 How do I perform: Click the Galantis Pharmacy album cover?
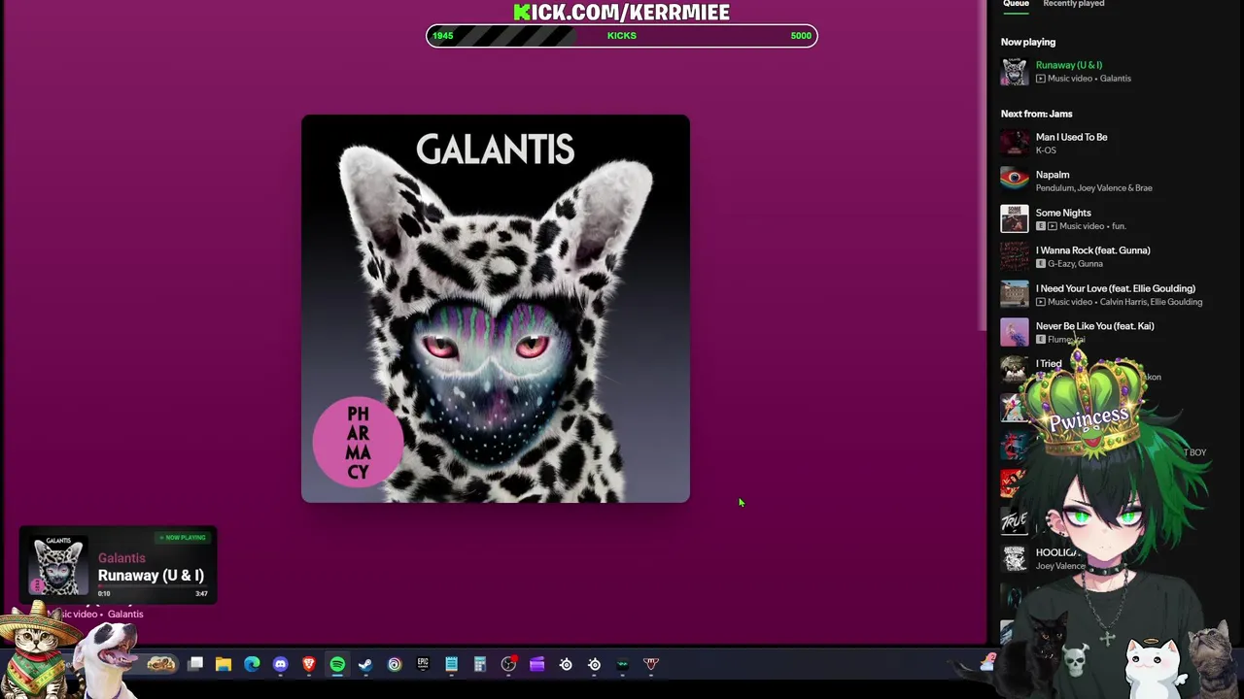496,309
